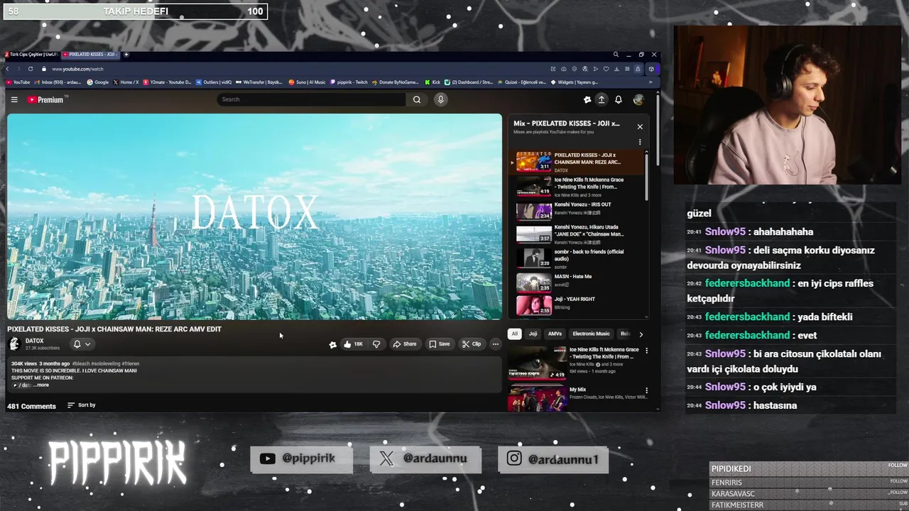This screenshot has height=511, width=909.
Task: Click the Mix playlist scrollbar
Action: (646, 177)
